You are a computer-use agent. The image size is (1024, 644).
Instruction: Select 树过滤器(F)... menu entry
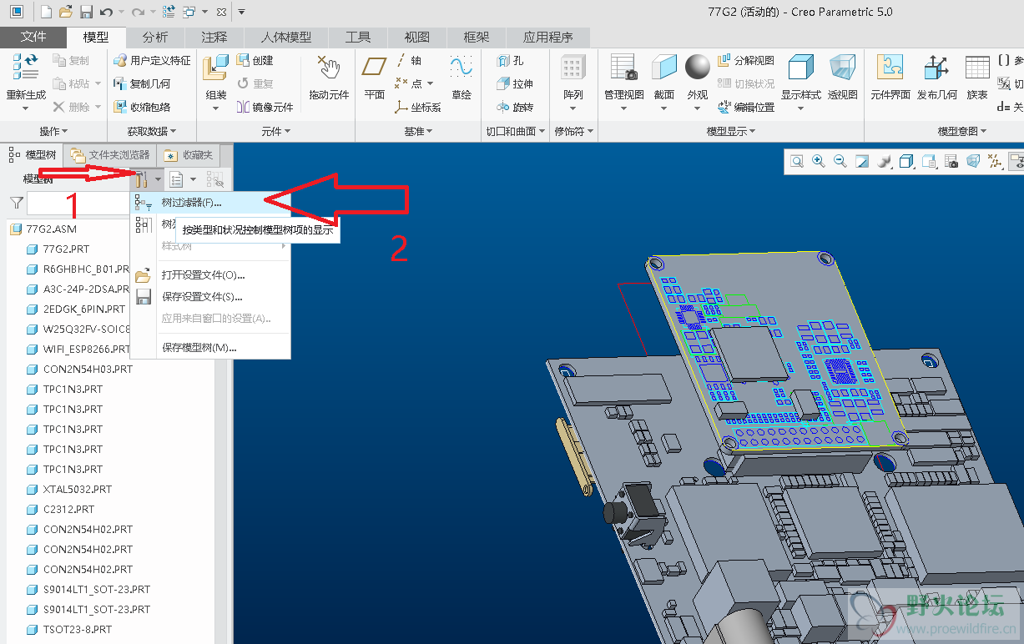(209, 203)
